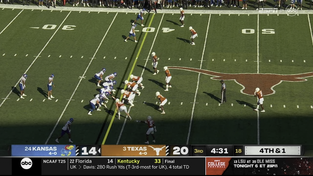
Task: Click Texas defender number 5 pointing
Action: [x=149, y=129]
